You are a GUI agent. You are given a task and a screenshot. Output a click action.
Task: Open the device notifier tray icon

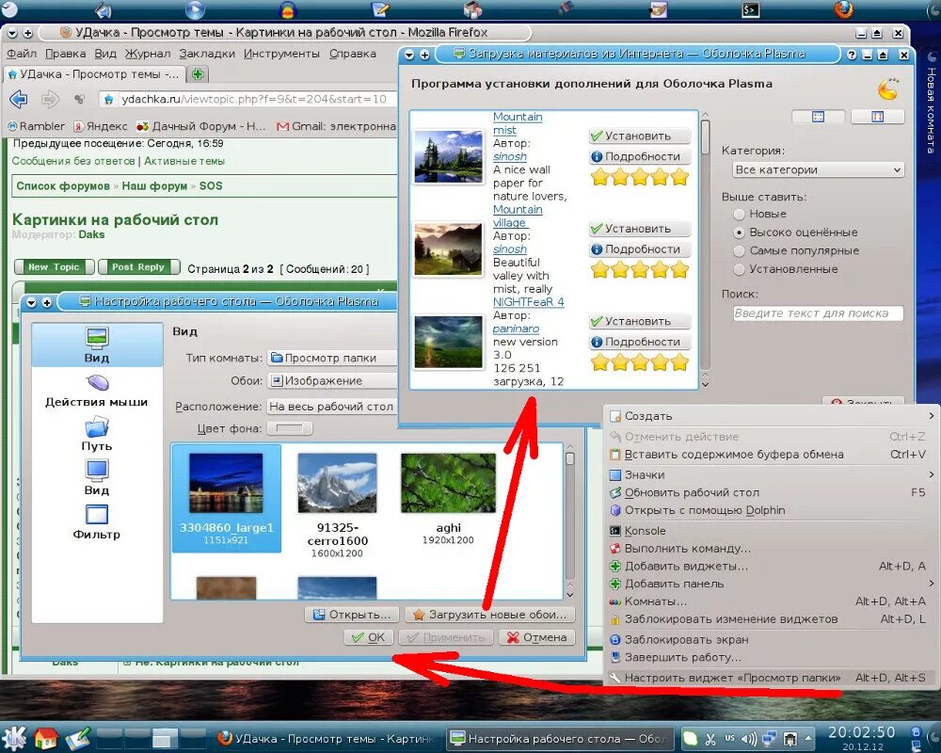(x=791, y=739)
